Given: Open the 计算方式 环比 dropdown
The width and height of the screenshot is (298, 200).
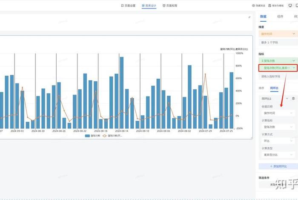Looking at the screenshot, I should (x=277, y=140).
